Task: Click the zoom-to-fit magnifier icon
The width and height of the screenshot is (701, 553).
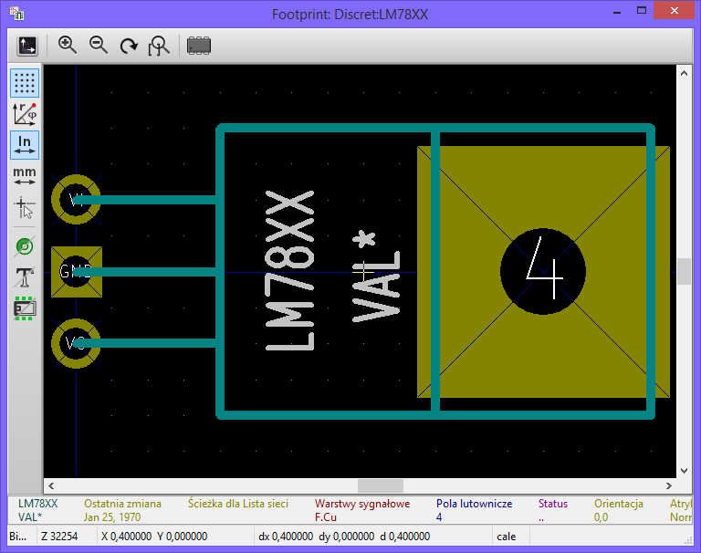Action: coord(159,46)
